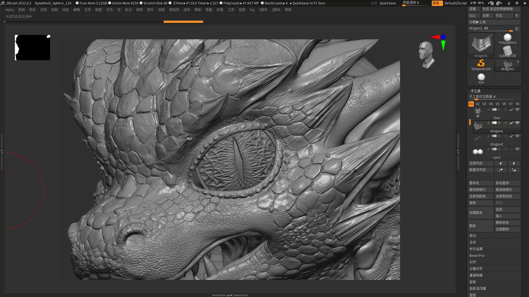Open the 笔刷 menu
The image size is (529, 297).
click(21, 10)
